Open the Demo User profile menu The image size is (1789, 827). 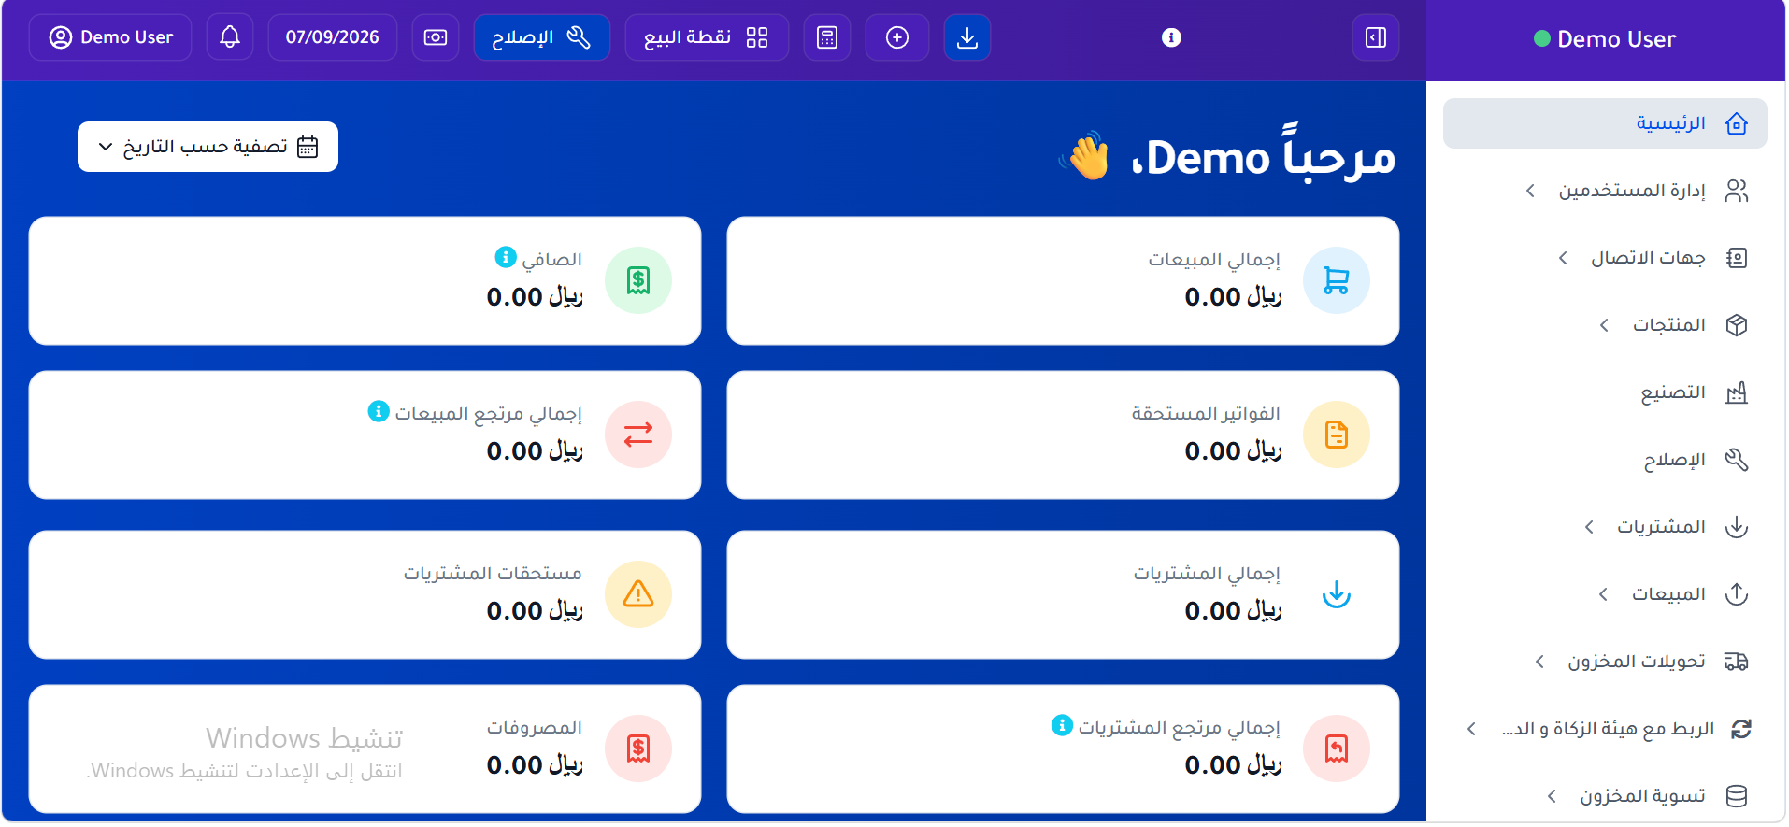110,37
